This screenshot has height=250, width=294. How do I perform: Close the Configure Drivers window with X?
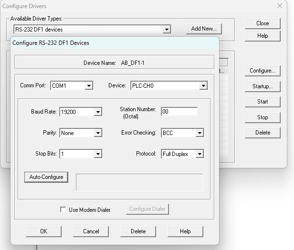coord(280,6)
